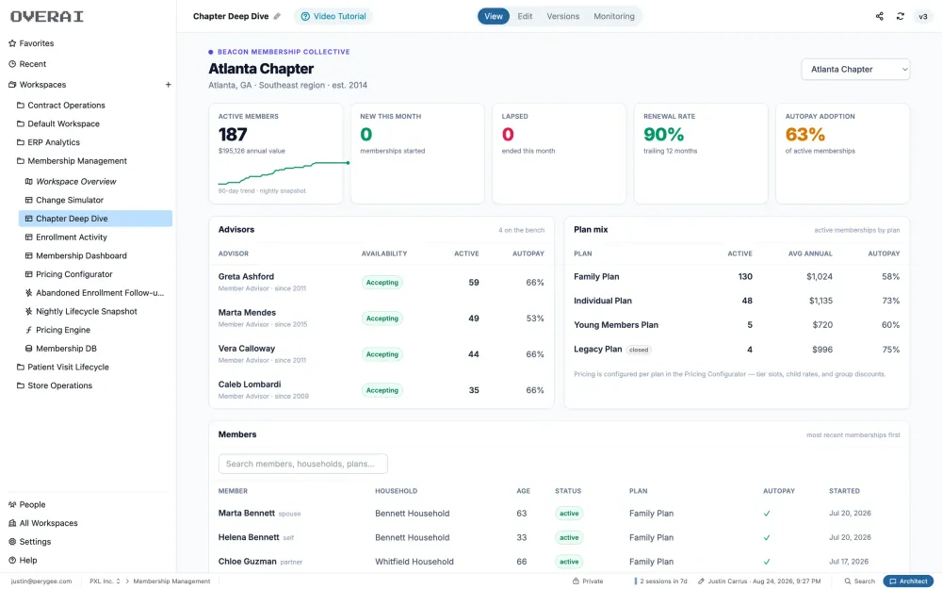Open the Abandoned Enrollment Follow-up automation
This screenshot has width=942, height=589.
coord(95,293)
